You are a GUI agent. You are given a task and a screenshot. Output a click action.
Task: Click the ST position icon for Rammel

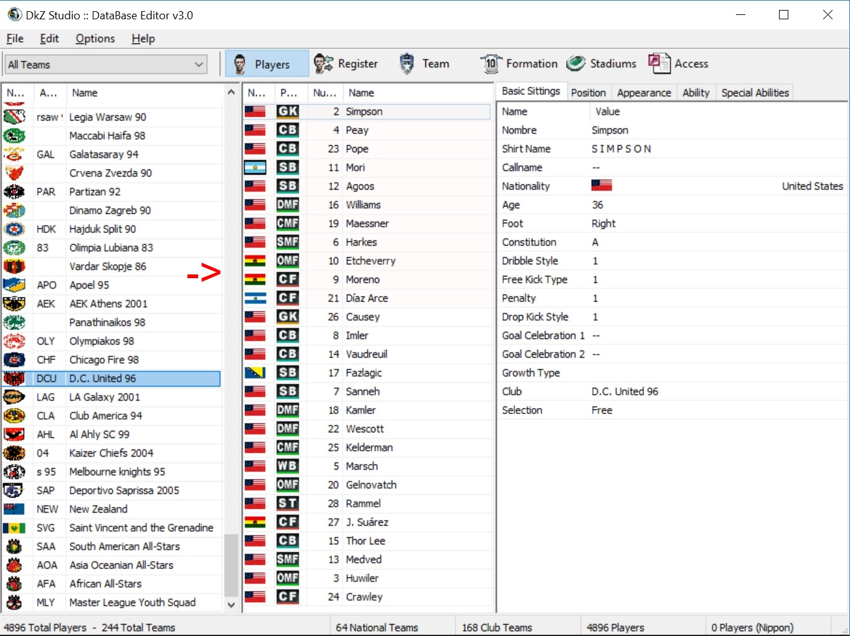tap(288, 503)
